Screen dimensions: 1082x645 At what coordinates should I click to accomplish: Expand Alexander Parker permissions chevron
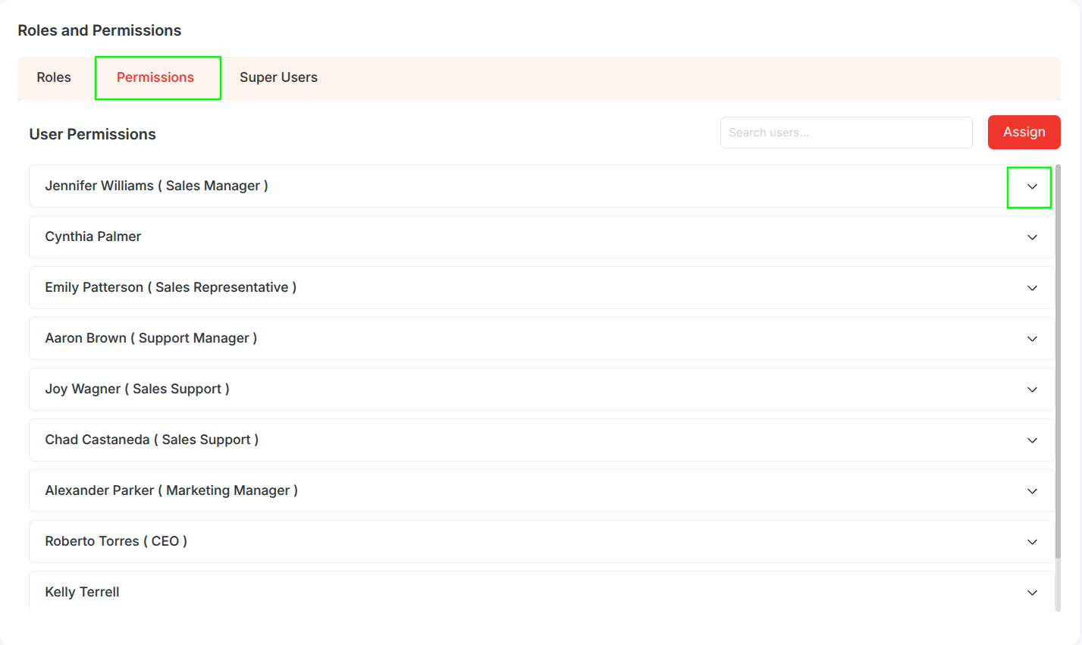pos(1032,491)
